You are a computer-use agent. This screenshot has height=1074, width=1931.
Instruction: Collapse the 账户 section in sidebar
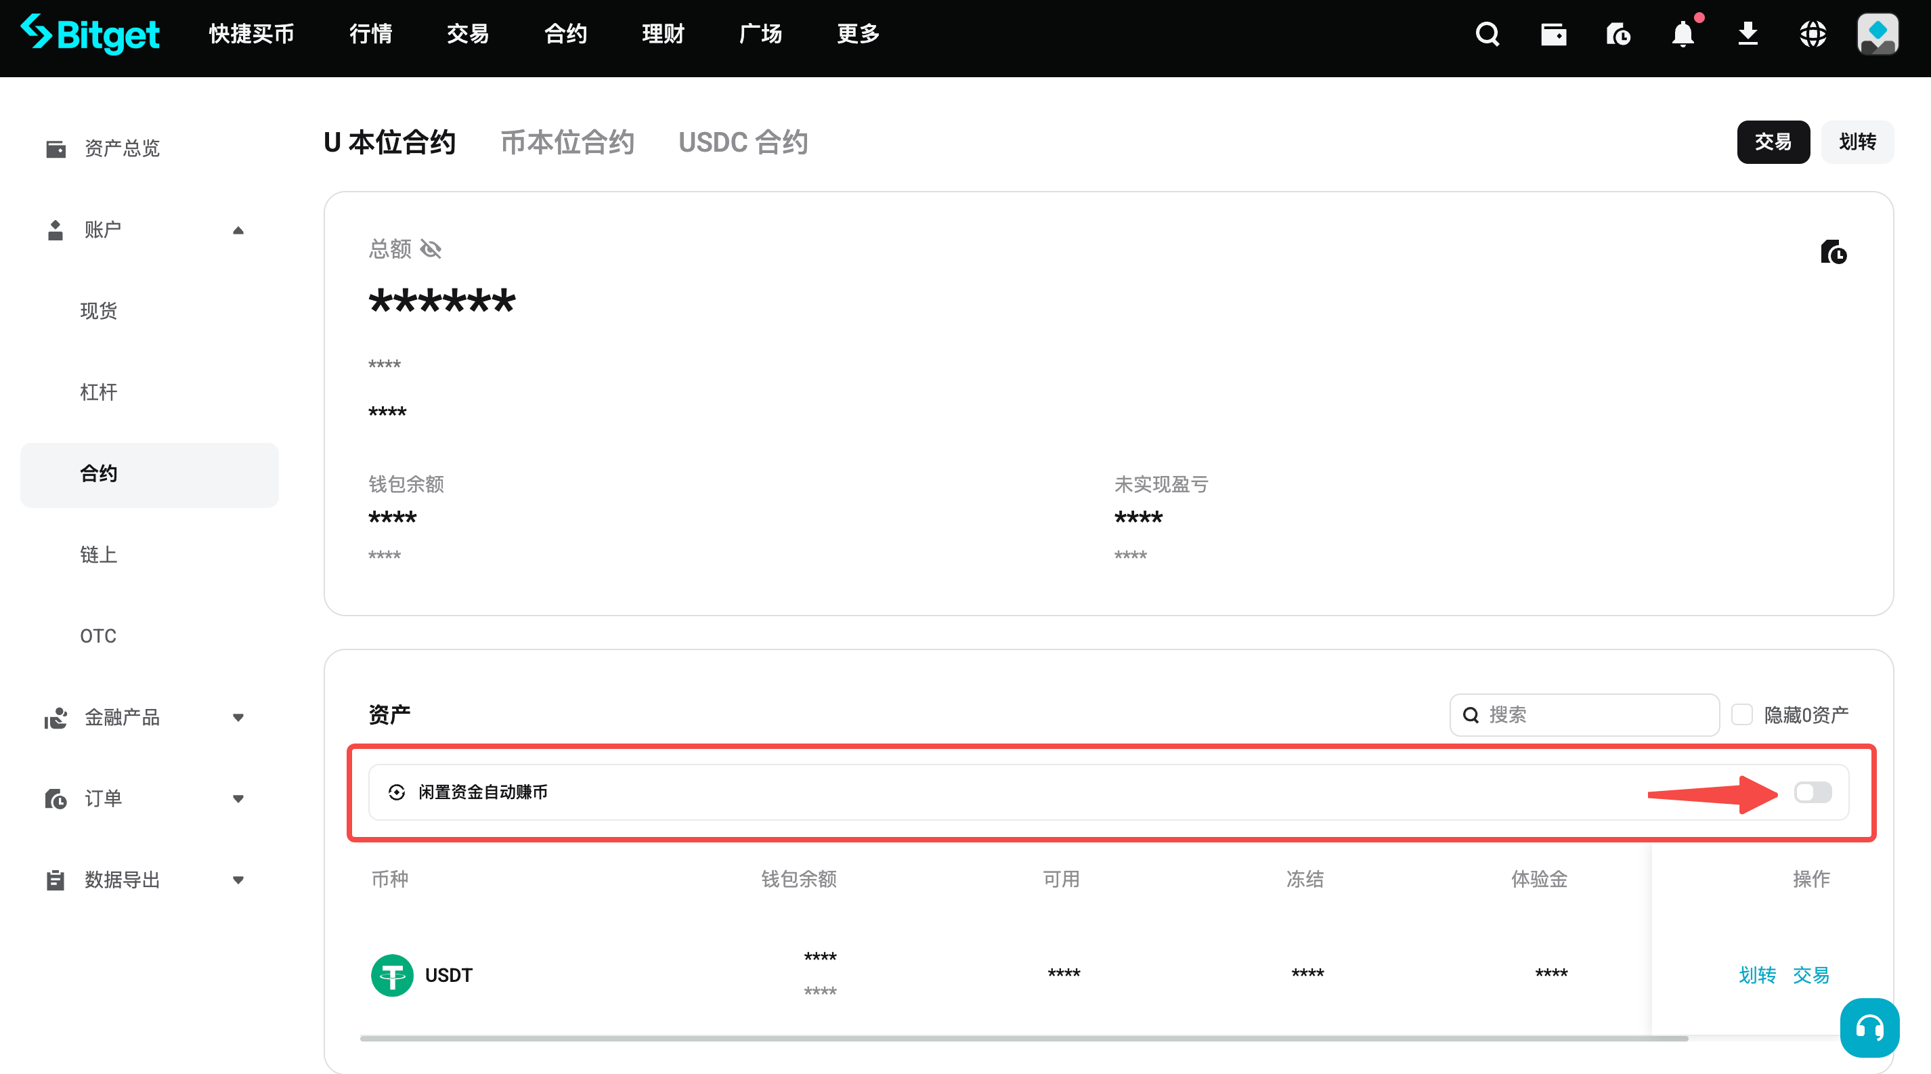[x=238, y=230]
